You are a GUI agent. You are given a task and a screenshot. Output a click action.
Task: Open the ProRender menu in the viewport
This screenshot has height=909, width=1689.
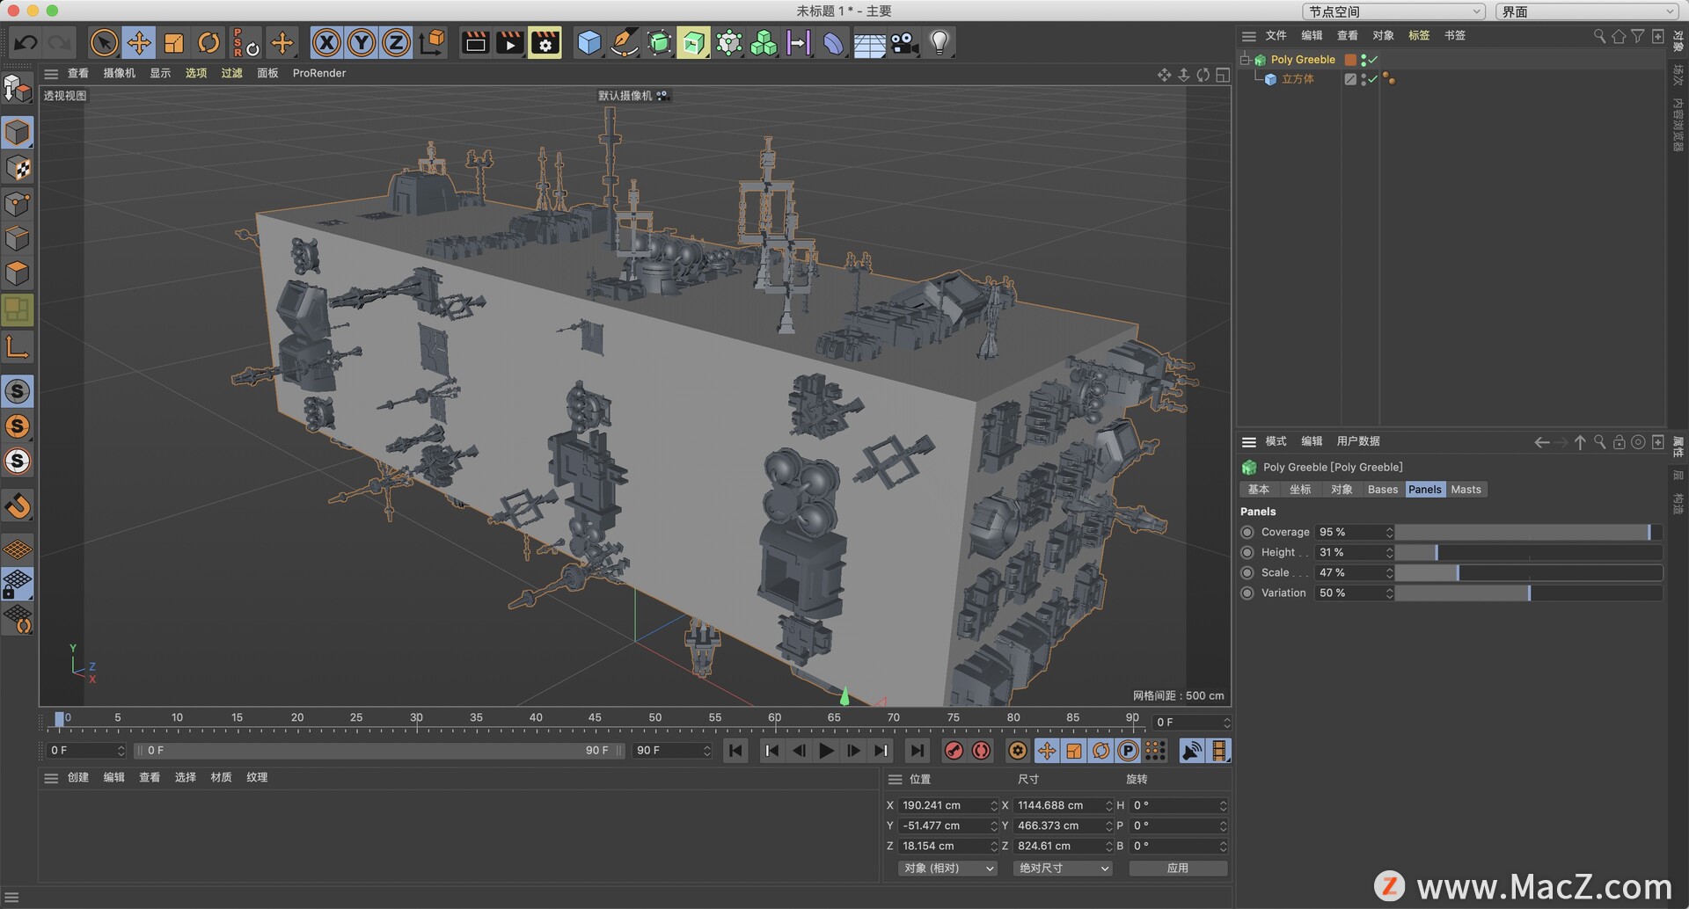319,73
